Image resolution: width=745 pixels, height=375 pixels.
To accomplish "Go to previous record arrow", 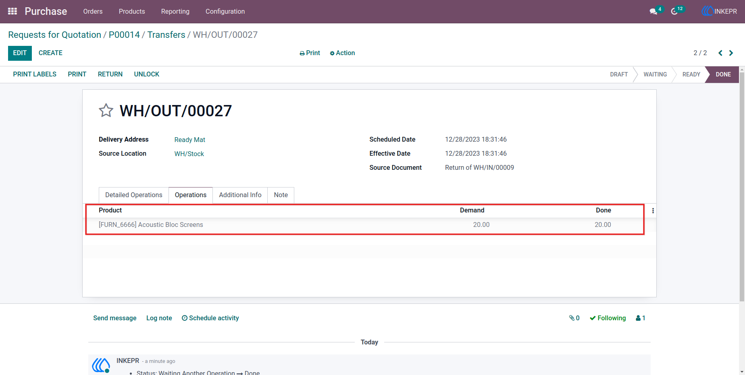I will tap(720, 53).
